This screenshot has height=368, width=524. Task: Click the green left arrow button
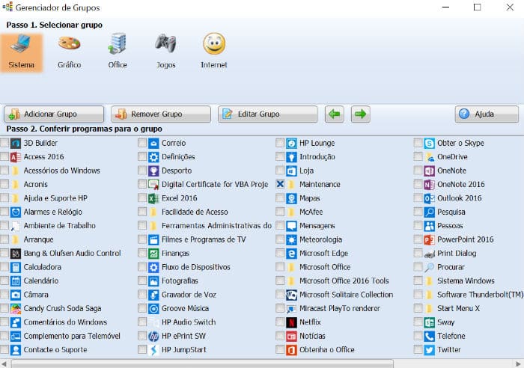click(335, 114)
